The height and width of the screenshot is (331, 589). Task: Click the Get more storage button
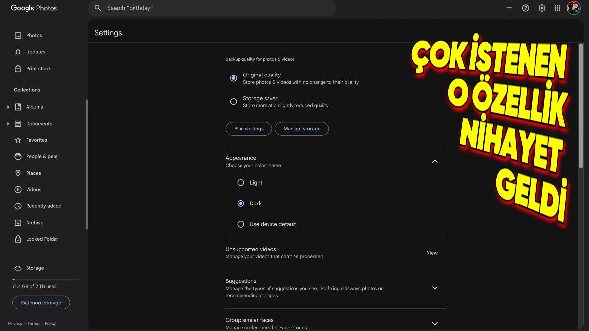point(41,303)
